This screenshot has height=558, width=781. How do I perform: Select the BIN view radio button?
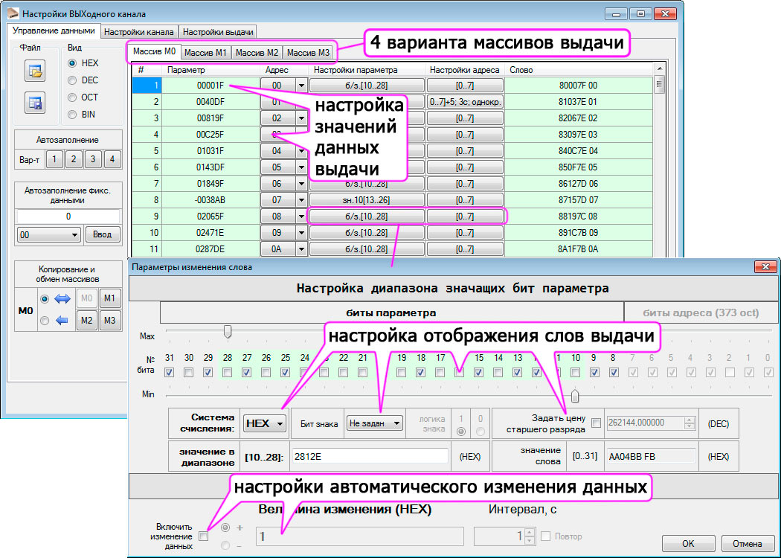click(x=72, y=115)
